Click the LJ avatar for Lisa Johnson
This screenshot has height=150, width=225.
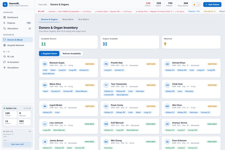click(x=45, y=124)
